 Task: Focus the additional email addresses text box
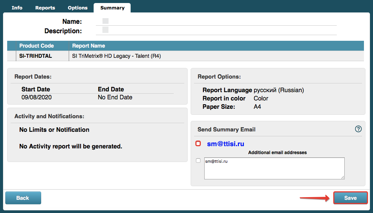[x=274, y=168]
